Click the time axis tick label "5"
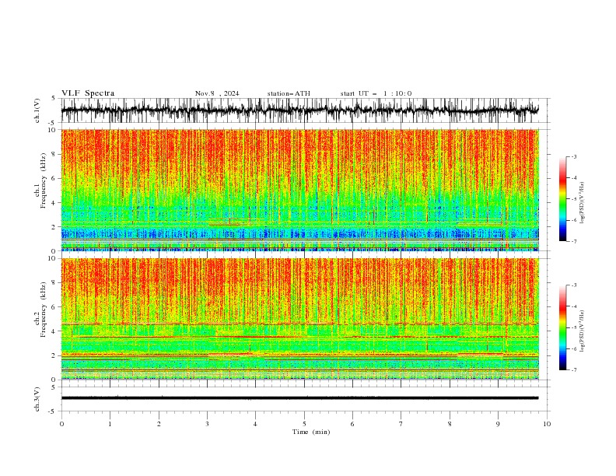Screen dimensions: 616x476 click(x=304, y=424)
